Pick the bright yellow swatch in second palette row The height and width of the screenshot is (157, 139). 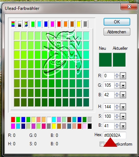point(54,126)
